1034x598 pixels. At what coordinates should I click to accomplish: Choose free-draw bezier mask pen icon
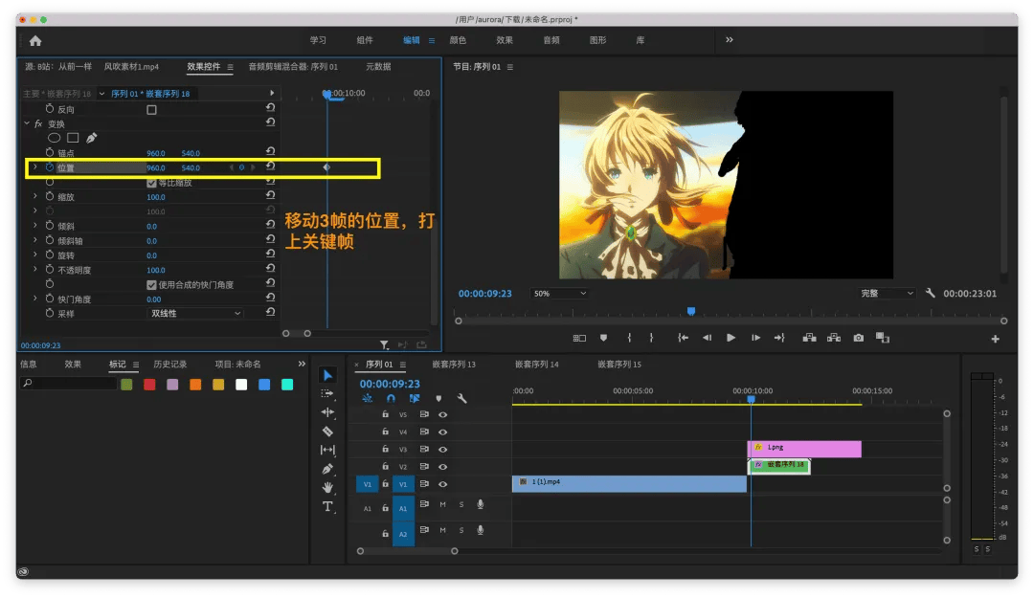(x=92, y=138)
